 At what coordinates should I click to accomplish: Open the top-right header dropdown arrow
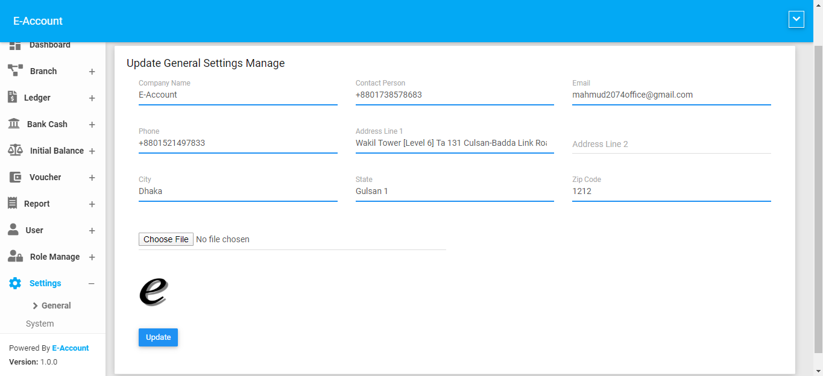pos(796,19)
